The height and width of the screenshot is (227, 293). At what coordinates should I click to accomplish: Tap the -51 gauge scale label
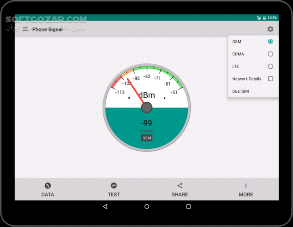pyautogui.click(x=174, y=92)
